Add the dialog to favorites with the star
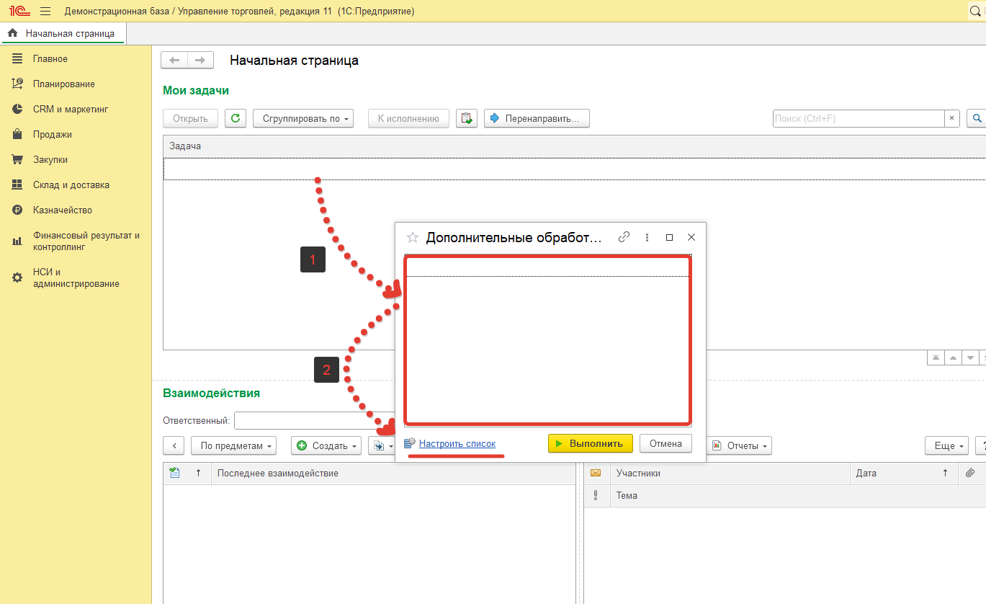This screenshot has width=986, height=604. tap(413, 237)
